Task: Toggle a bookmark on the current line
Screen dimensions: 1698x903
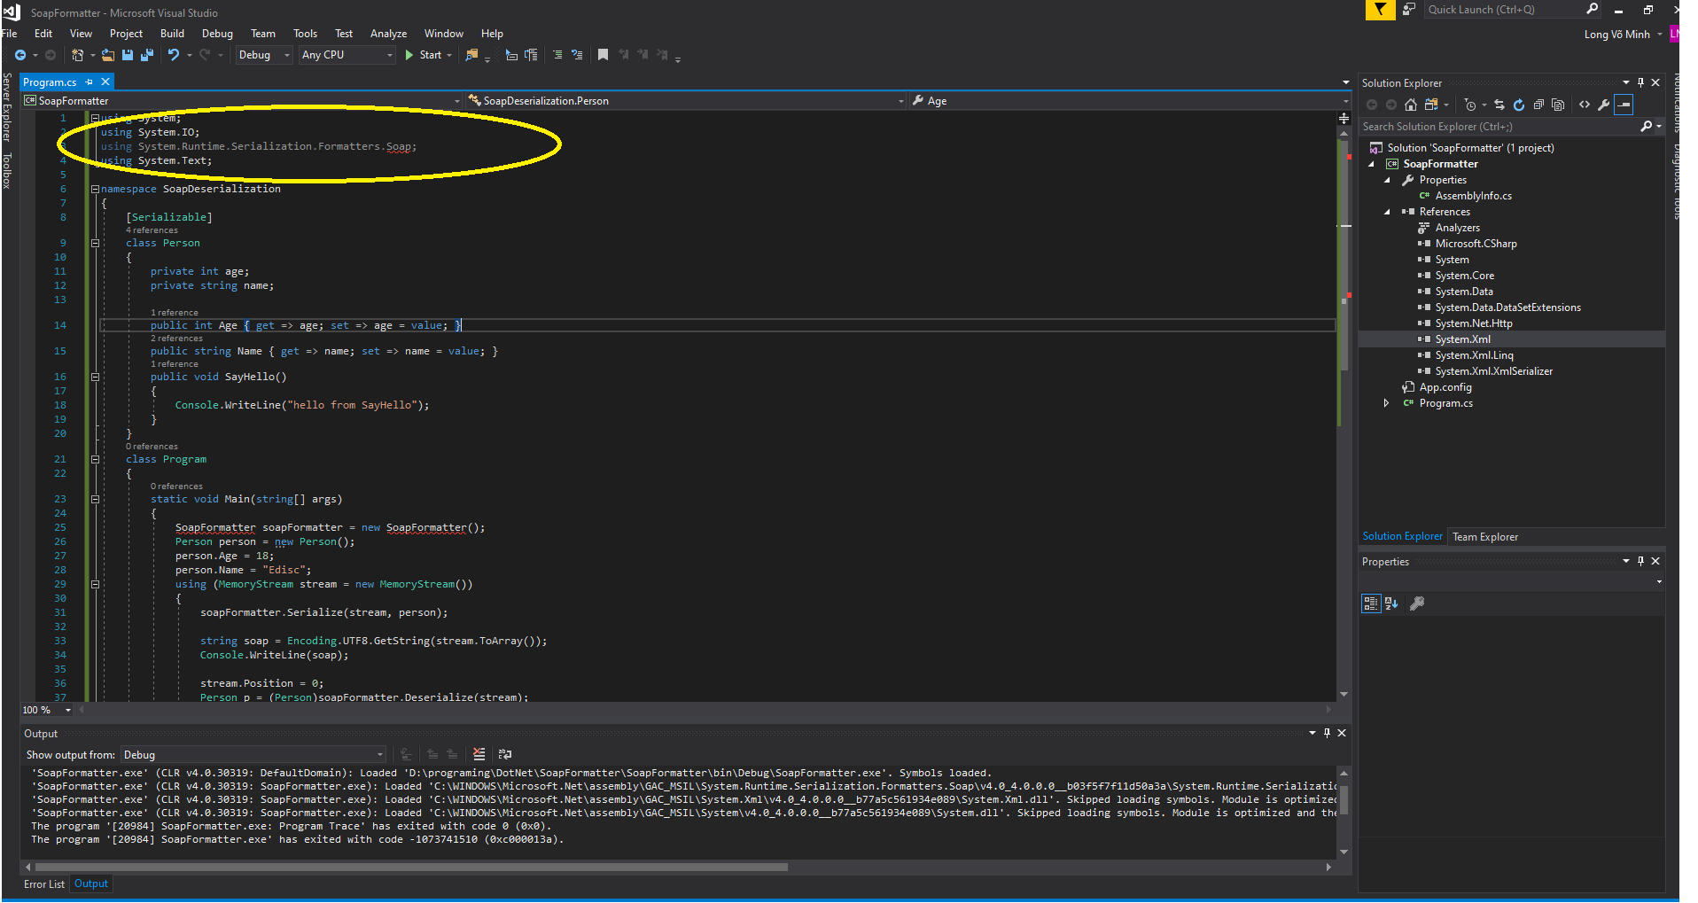Action: pyautogui.click(x=603, y=55)
